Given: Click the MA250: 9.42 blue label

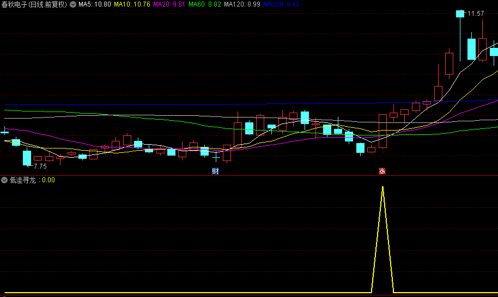Looking at the screenshot, I should point(281,4).
